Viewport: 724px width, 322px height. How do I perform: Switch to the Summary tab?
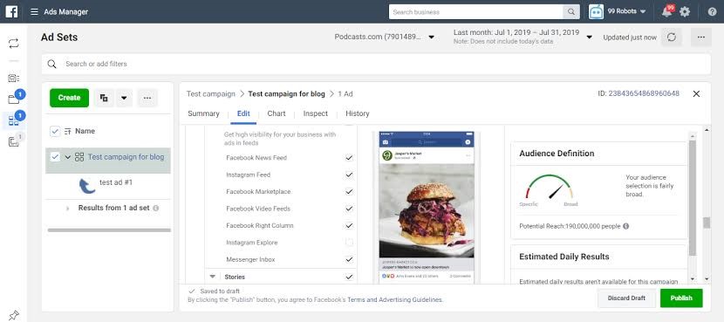[203, 113]
